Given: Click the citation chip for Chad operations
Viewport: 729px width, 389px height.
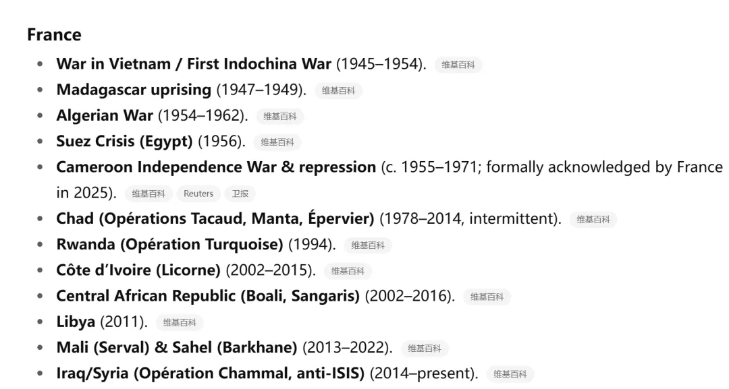Looking at the screenshot, I should pyautogui.click(x=593, y=220).
